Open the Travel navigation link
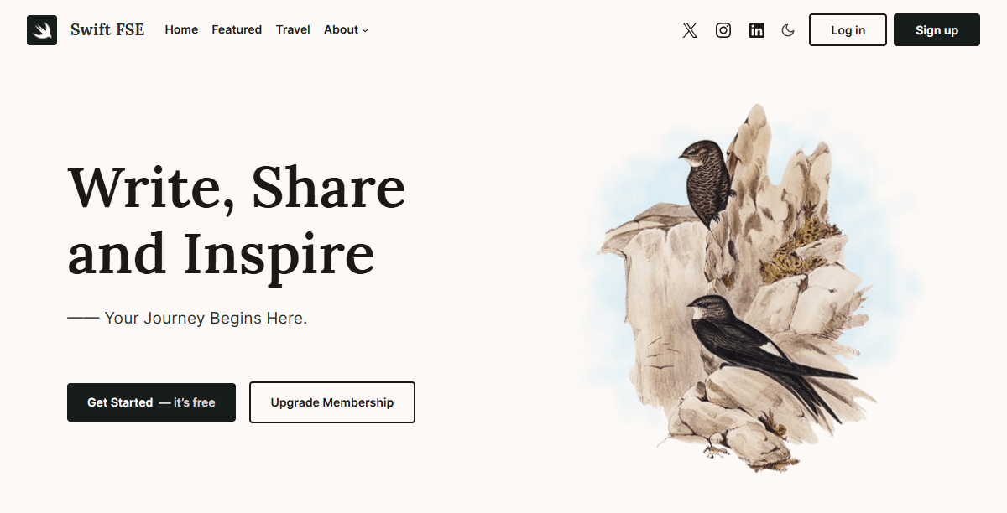This screenshot has height=513, width=1007. click(x=293, y=29)
